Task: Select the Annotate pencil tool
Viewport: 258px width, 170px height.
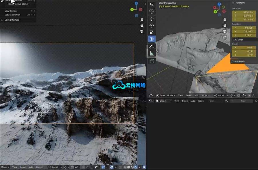Action: tap(152, 46)
